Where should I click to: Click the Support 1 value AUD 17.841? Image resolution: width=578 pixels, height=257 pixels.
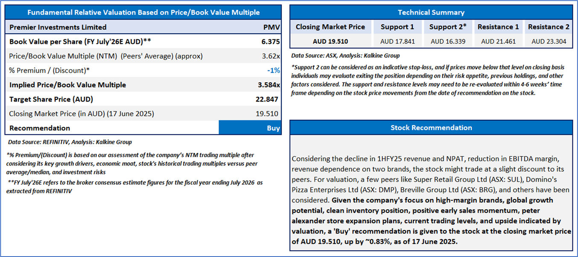coord(397,41)
